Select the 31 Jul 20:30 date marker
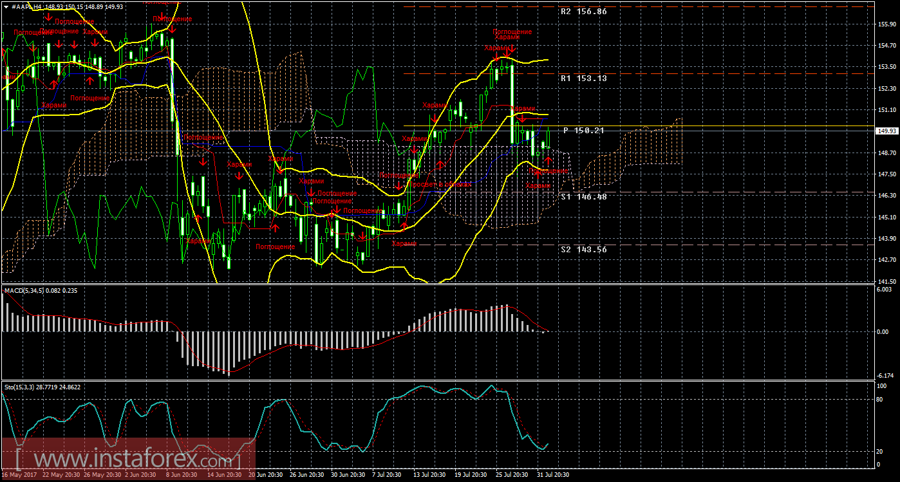Screen dimensions: 900x482 pos(553,475)
